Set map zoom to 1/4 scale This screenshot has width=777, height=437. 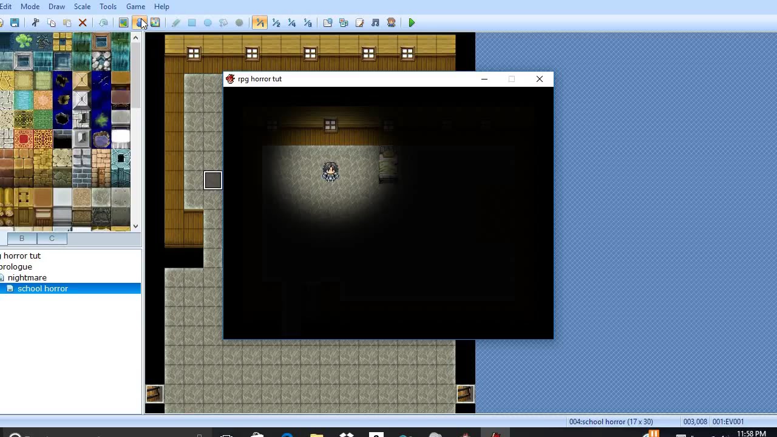(291, 23)
